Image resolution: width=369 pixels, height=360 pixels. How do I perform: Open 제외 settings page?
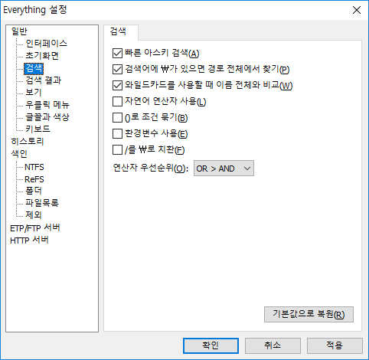[x=34, y=215]
